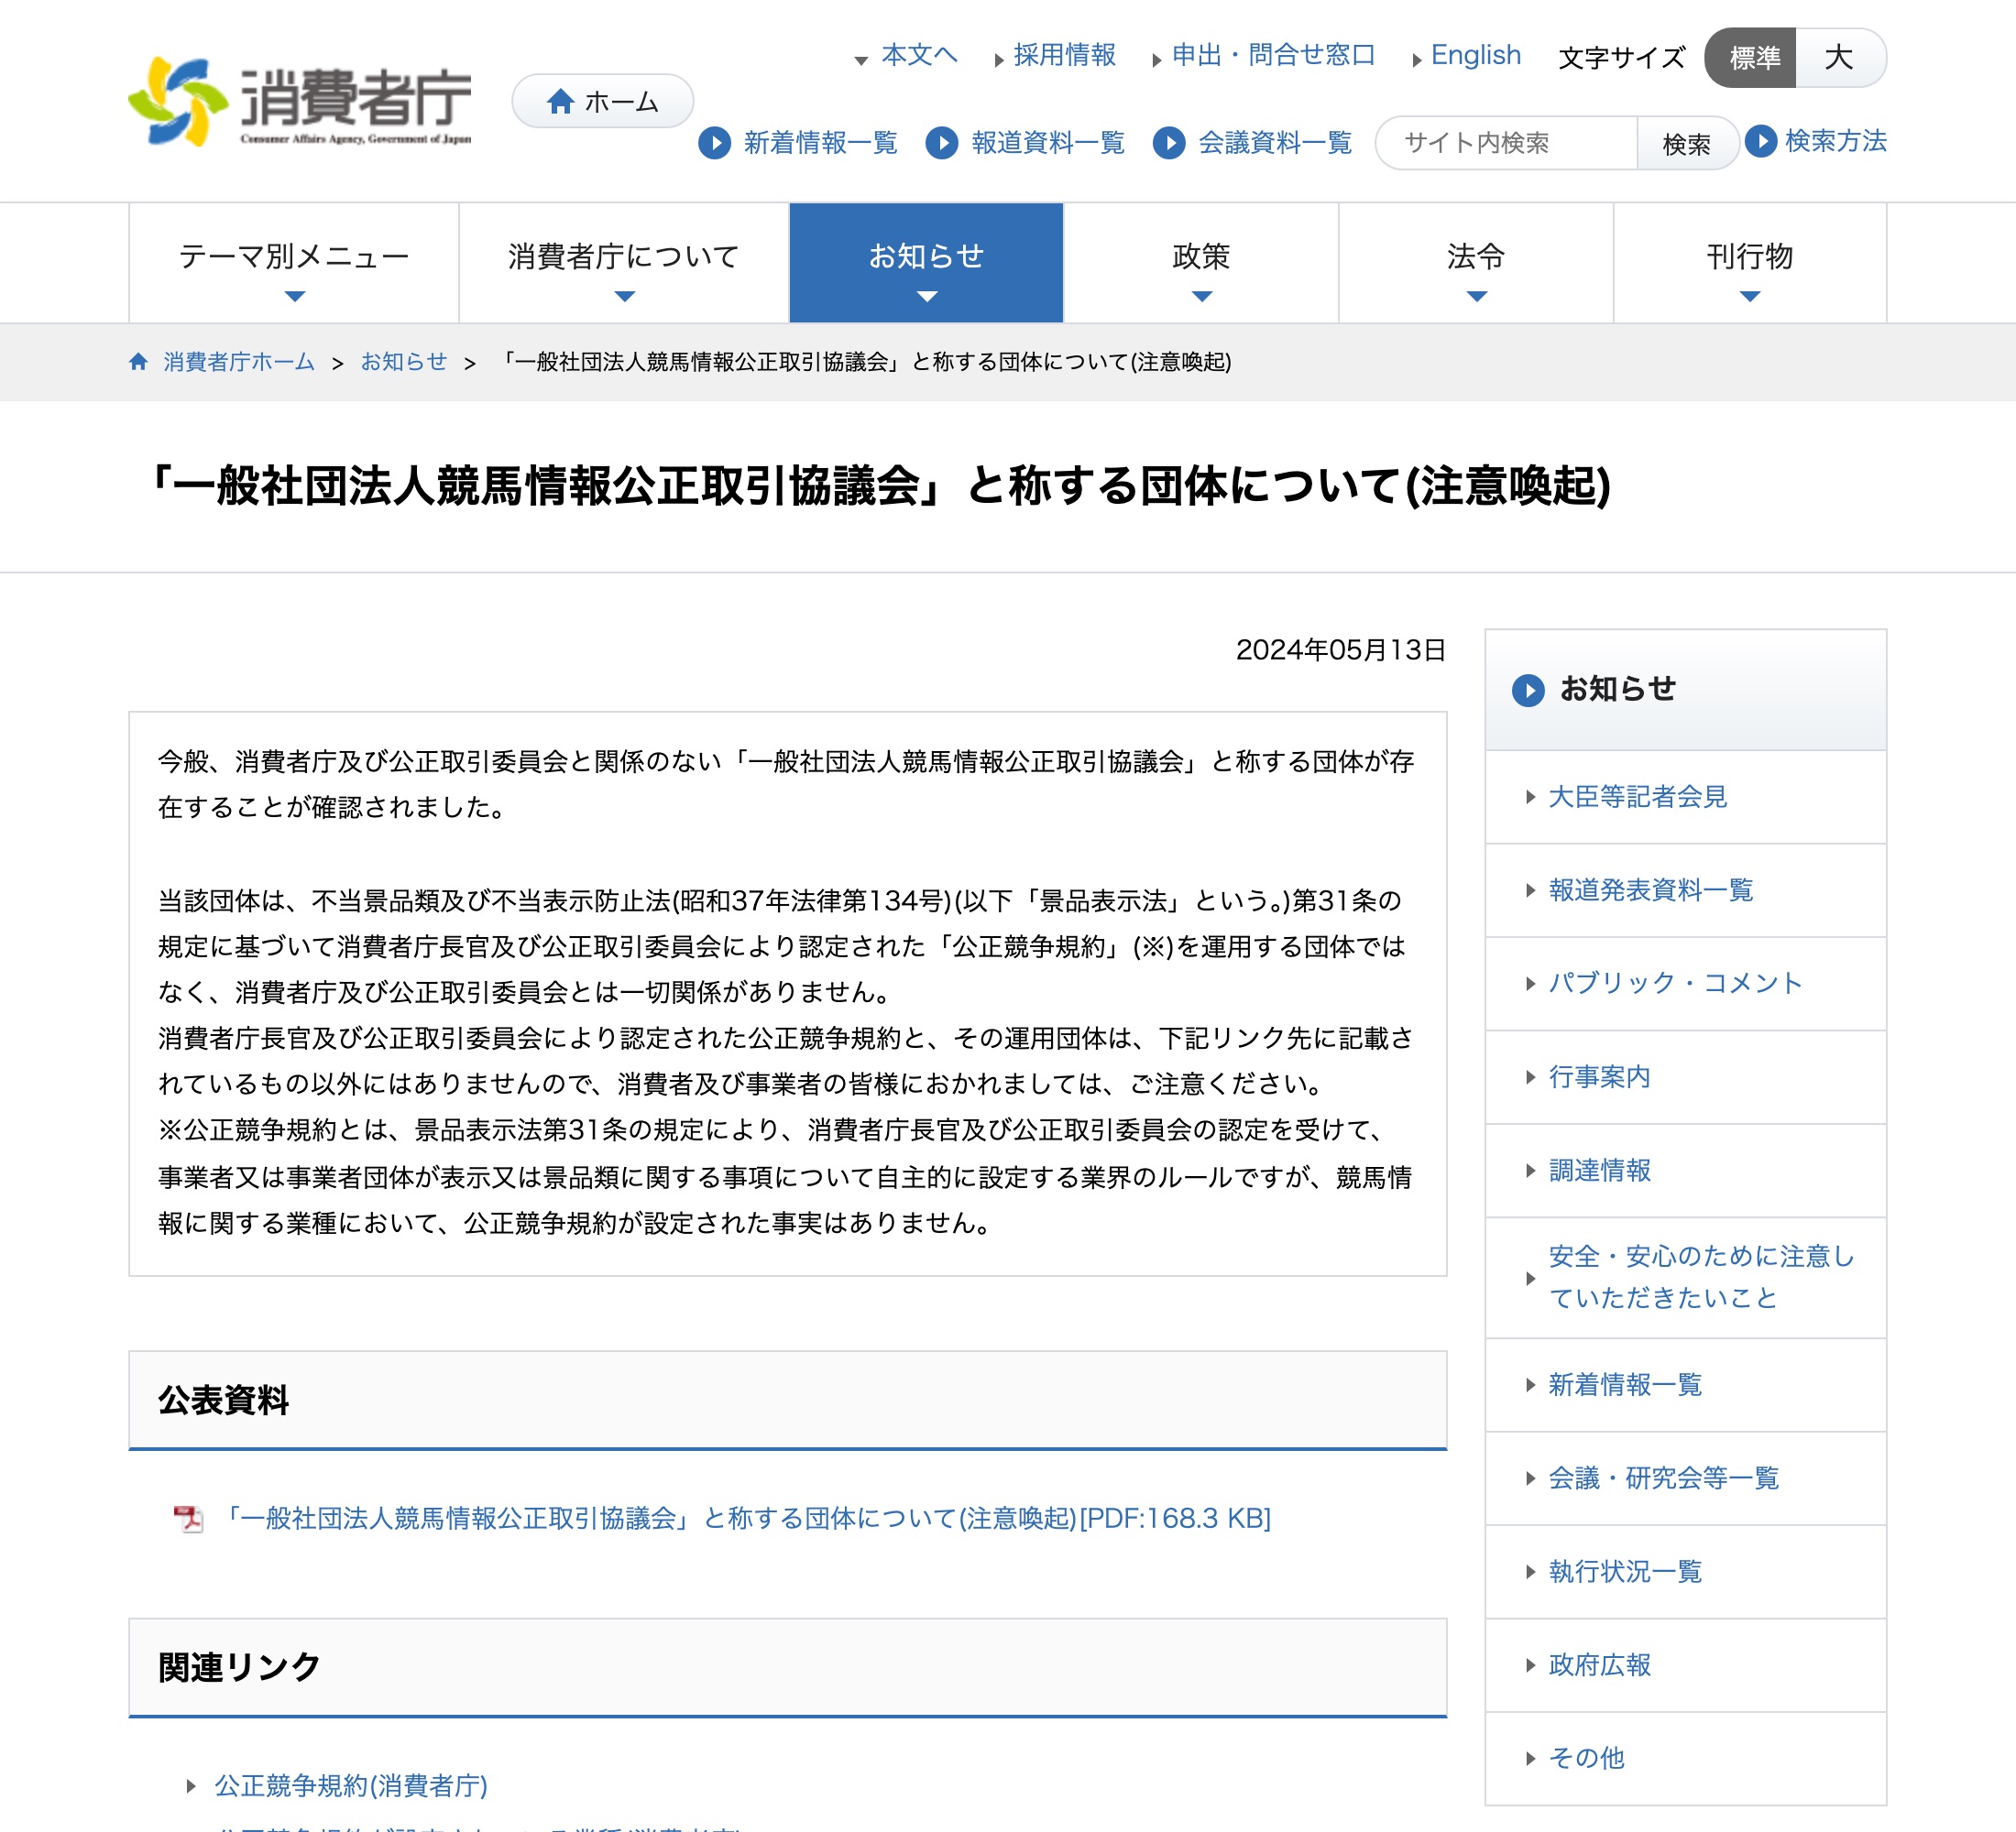Screen dimensions: 2016x1832
Task: Expand the 刊行物 menu
Action: (1750, 263)
